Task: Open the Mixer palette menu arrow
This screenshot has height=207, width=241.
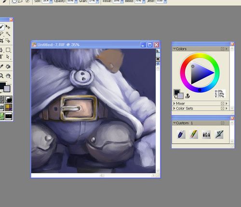Action: (x=227, y=103)
